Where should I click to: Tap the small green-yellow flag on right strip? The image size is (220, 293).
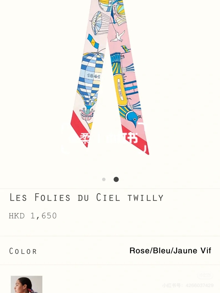tap(126, 49)
